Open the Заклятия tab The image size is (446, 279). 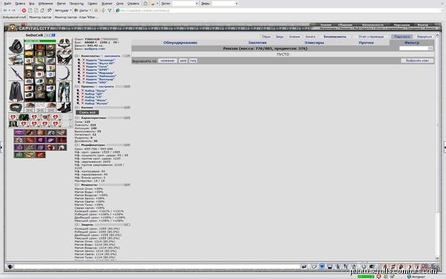click(x=257, y=42)
